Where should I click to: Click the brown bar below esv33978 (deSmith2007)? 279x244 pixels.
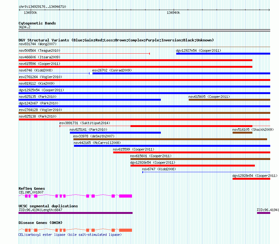click(x=170, y=139)
